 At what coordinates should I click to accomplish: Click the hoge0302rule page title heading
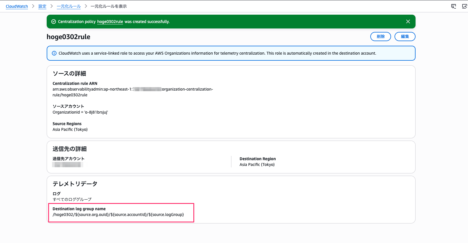coord(68,37)
